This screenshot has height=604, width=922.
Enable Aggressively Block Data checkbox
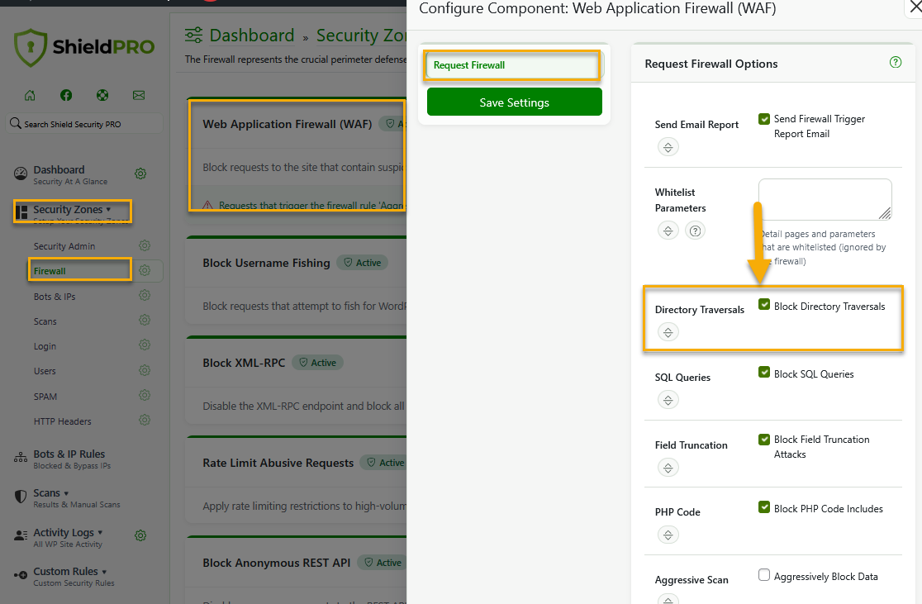click(764, 574)
